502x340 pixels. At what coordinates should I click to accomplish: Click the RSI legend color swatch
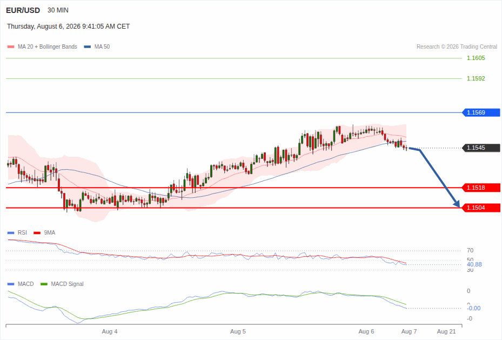pyautogui.click(x=11, y=233)
